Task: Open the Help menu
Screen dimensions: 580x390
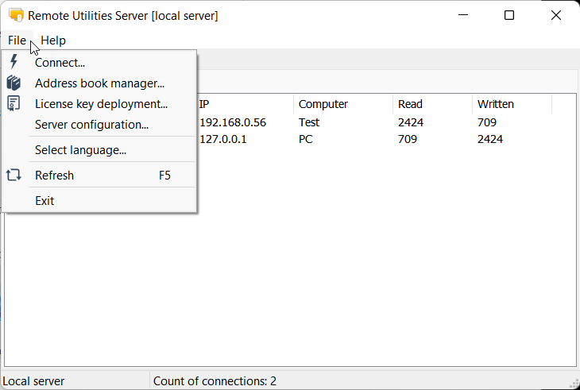Action: [53, 41]
